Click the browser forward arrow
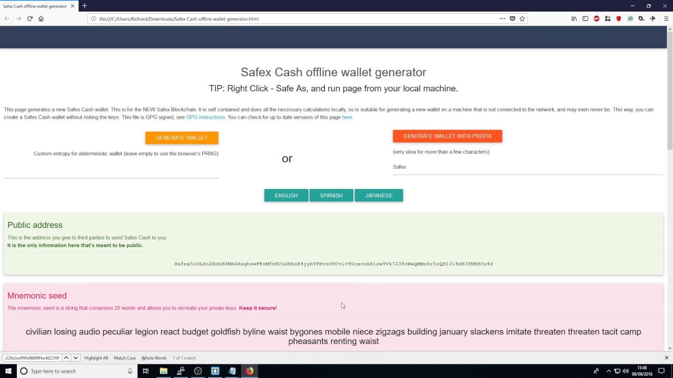Screen dimensions: 673x378 click(18, 18)
